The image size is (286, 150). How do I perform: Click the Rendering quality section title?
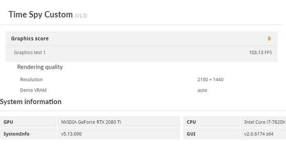click(x=40, y=67)
